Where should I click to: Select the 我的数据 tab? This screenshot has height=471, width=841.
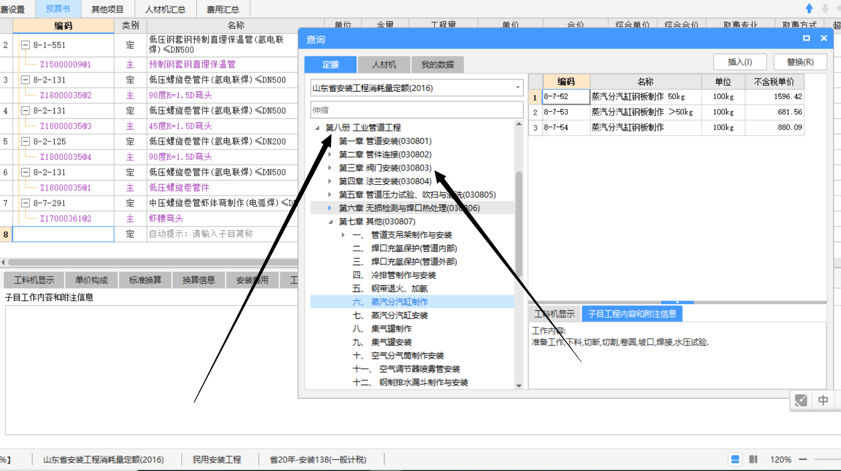coord(438,64)
